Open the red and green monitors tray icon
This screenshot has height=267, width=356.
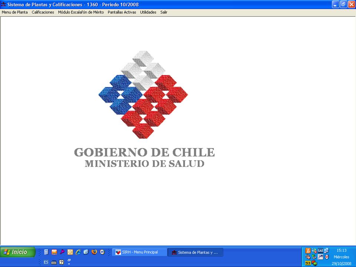click(x=314, y=263)
